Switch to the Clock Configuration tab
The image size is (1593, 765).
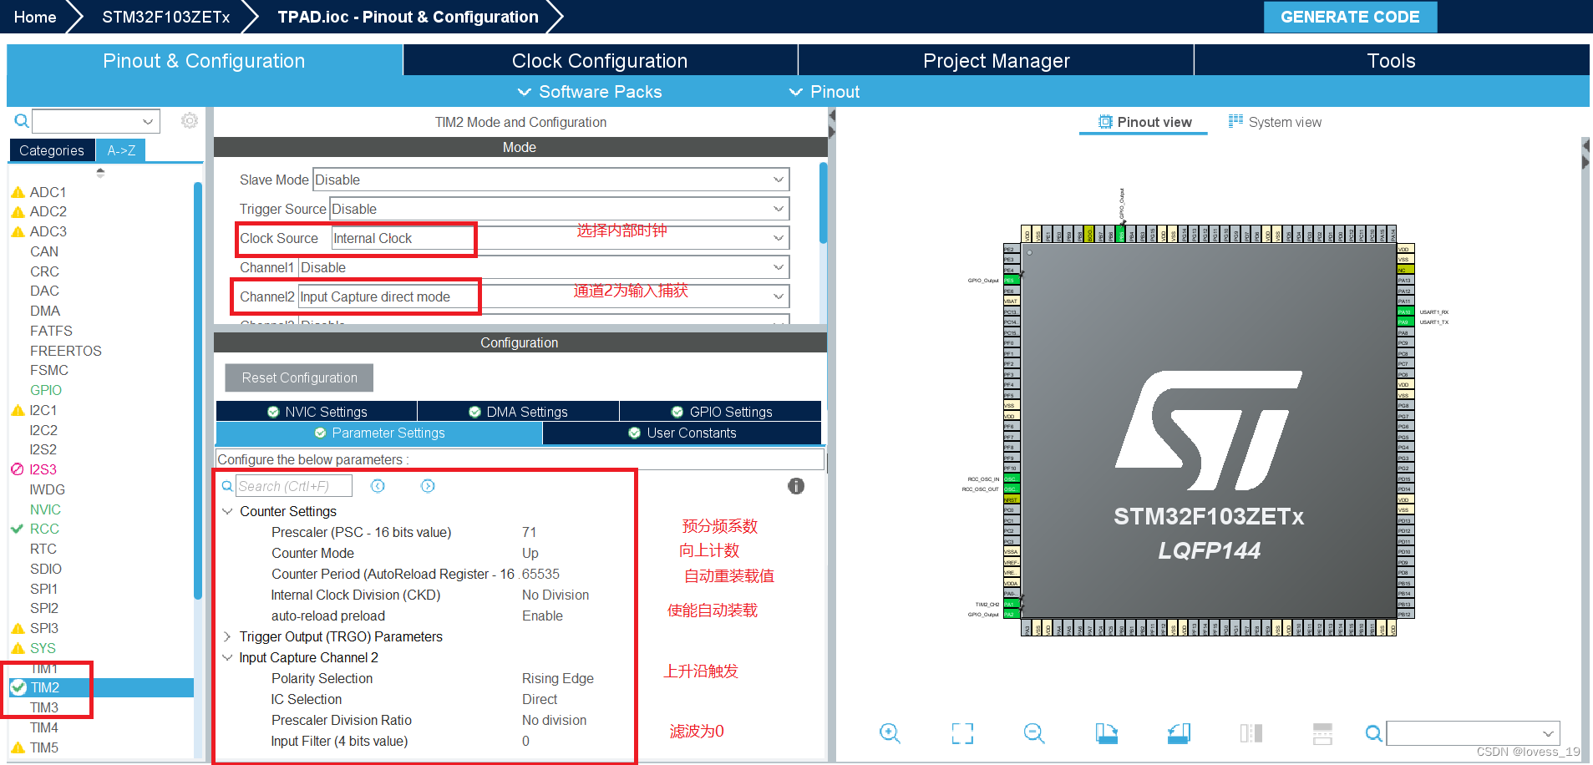click(600, 60)
